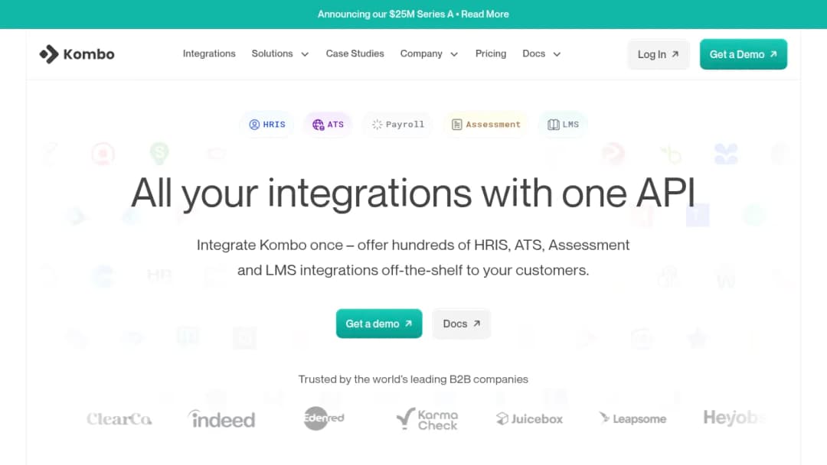Viewport: 827px width, 465px height.
Task: Click the LMS book icon
Action: pos(554,125)
